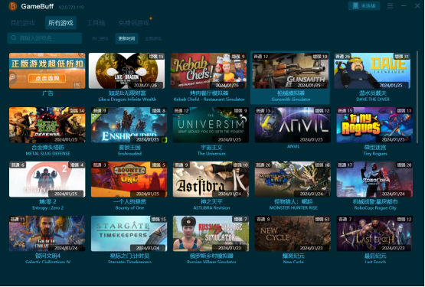Click the ASTLIBRA Revision title link
Viewport: 425px width, 287px height.
tap(211, 207)
